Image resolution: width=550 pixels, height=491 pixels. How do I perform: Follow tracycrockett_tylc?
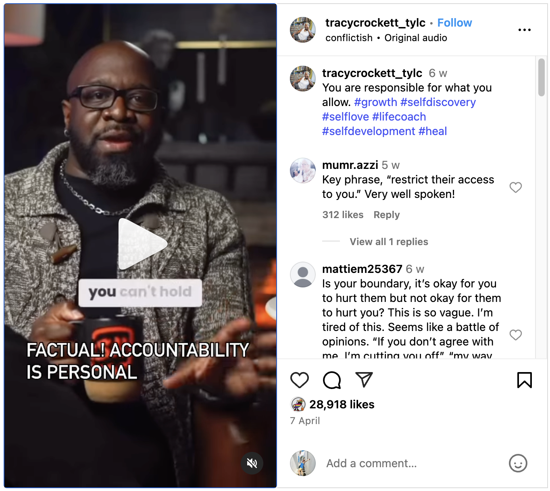(454, 23)
